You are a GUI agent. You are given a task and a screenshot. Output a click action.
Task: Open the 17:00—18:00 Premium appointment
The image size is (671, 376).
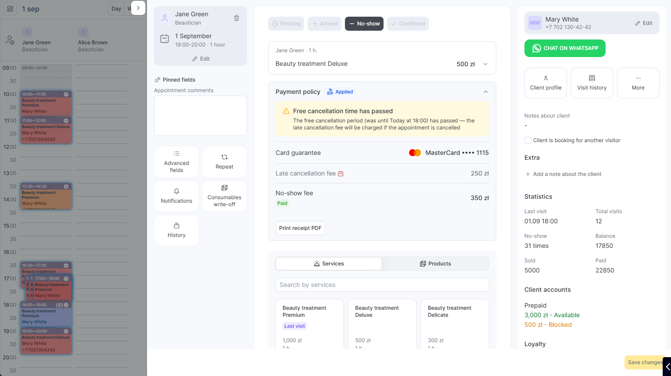53,288
